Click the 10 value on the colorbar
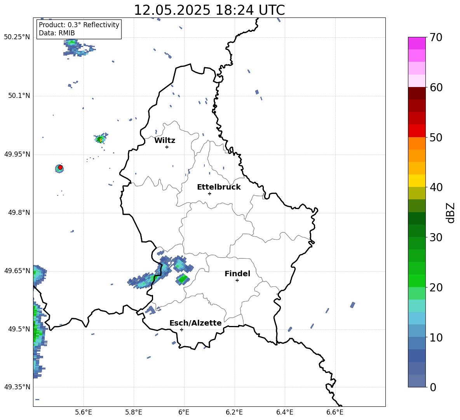The image size is (460, 420). 436,338
